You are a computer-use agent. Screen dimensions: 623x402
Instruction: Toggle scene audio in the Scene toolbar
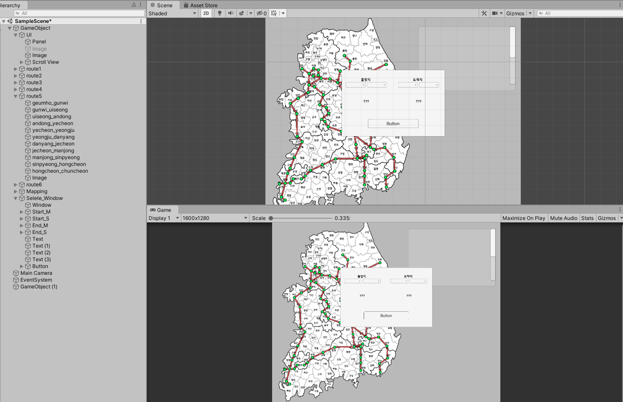click(x=230, y=13)
